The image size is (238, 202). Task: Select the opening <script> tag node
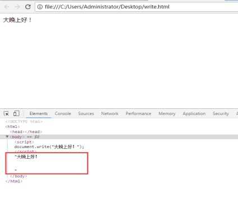pyautogui.click(x=24, y=142)
